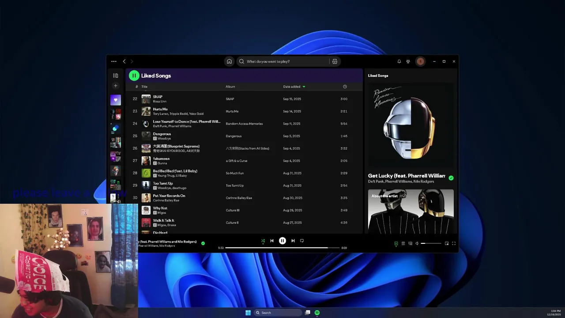Select Put Your Records On track

245,198
